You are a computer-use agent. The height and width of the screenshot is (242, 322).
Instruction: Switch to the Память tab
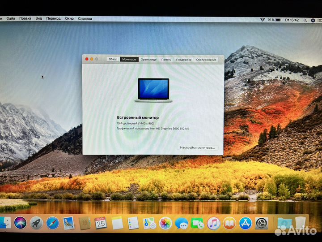pyautogui.click(x=166, y=60)
